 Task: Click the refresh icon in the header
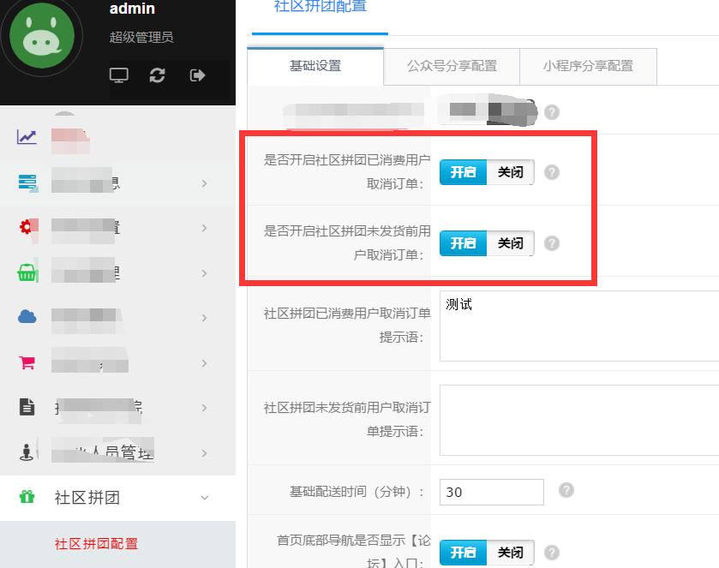[158, 75]
